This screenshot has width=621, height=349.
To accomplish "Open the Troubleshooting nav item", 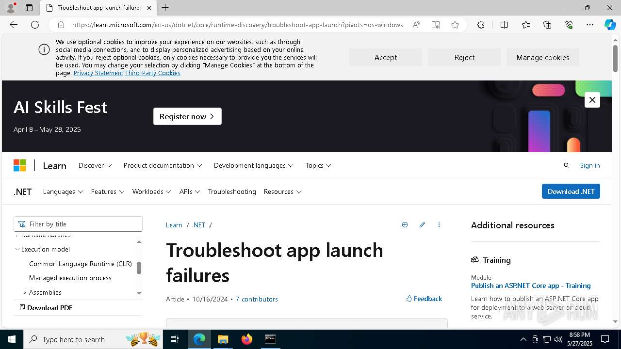I will pyautogui.click(x=232, y=191).
